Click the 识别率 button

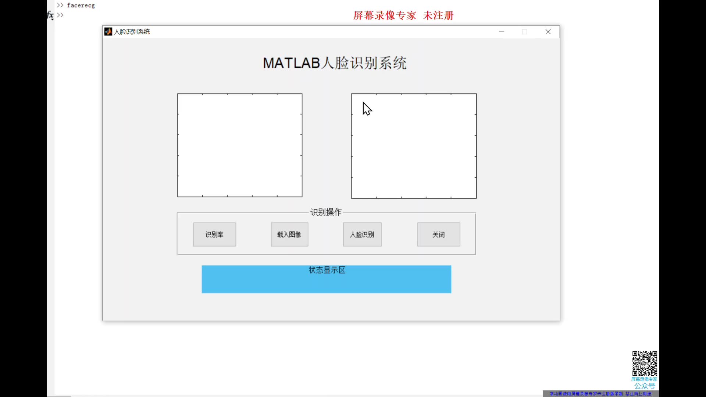click(x=214, y=234)
